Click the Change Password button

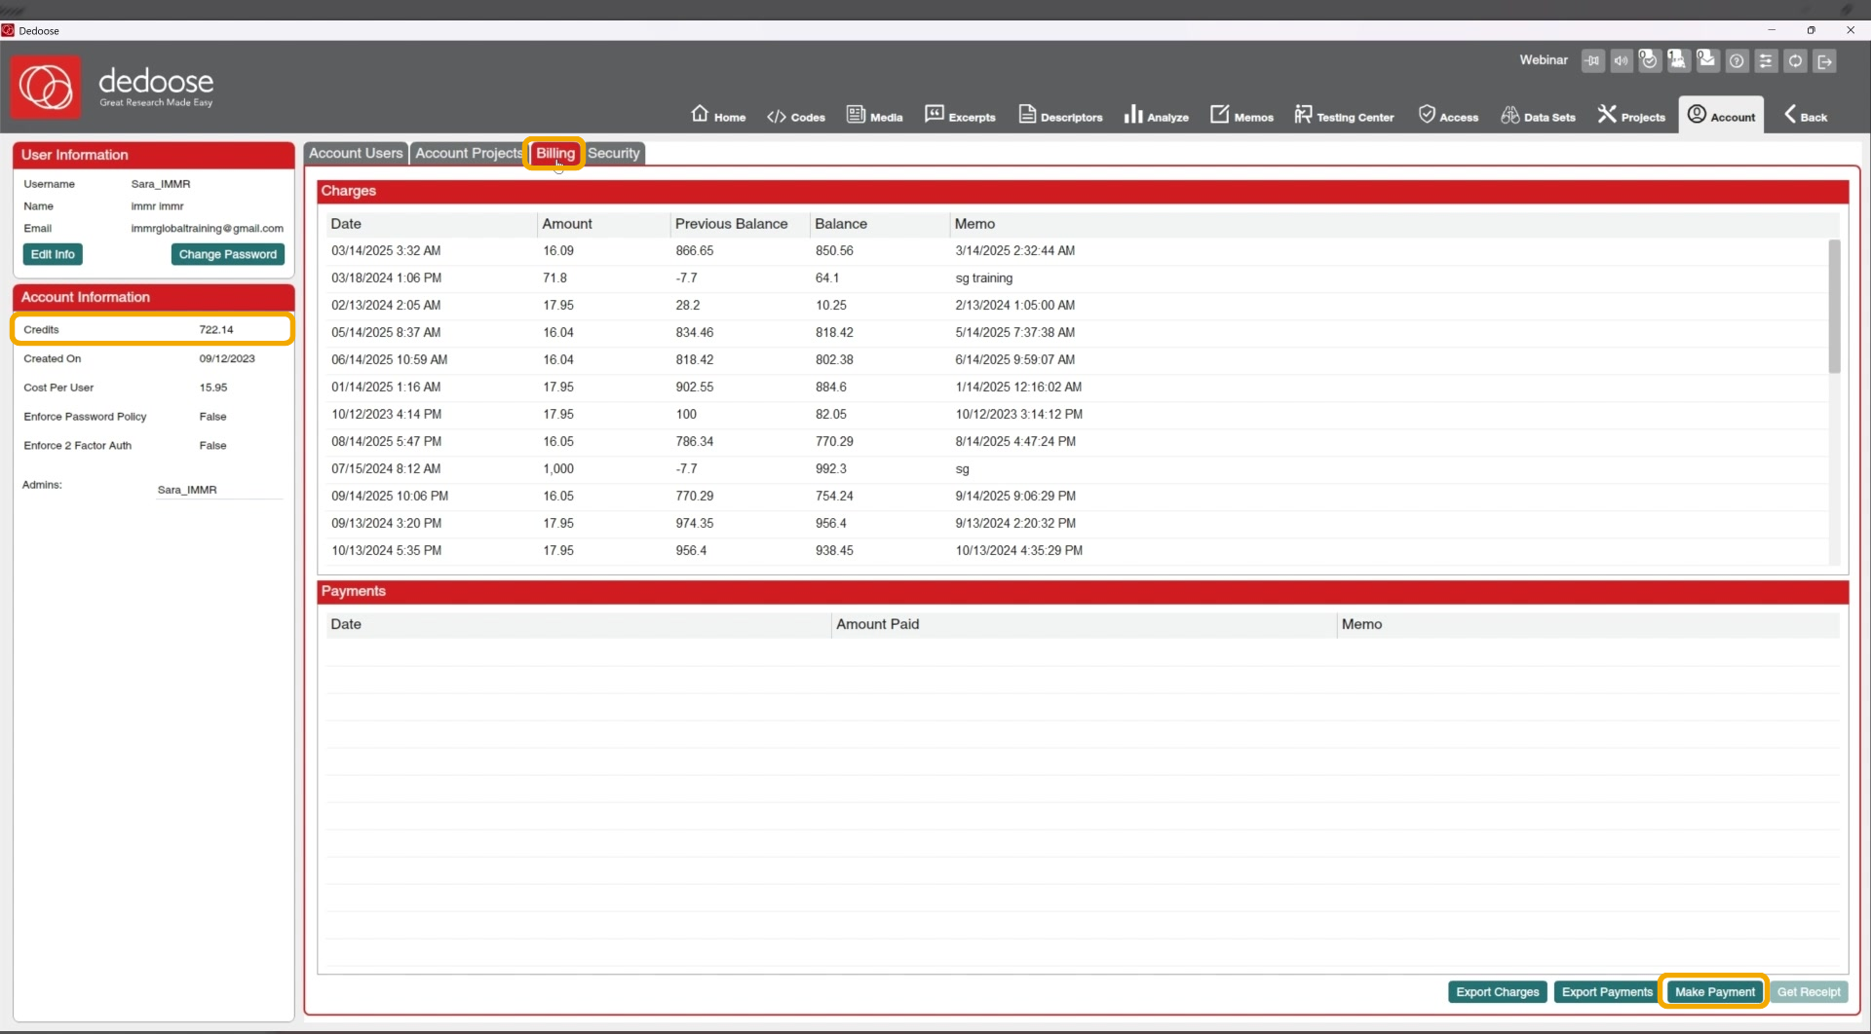(x=228, y=254)
